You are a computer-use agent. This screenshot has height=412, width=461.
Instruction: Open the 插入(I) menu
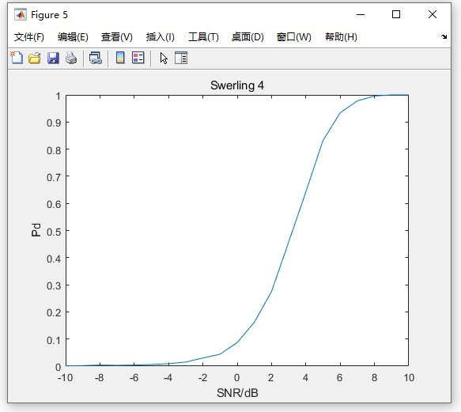click(x=161, y=37)
